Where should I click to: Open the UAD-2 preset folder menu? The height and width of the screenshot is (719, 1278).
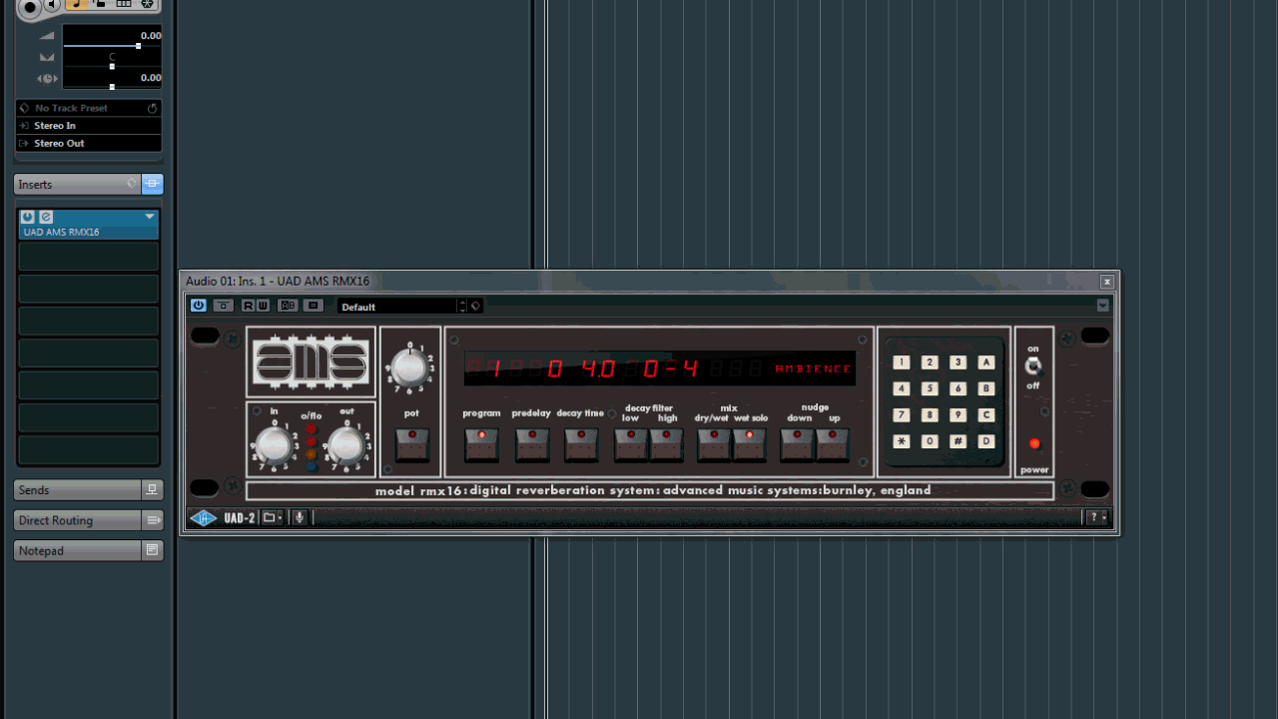[x=272, y=517]
